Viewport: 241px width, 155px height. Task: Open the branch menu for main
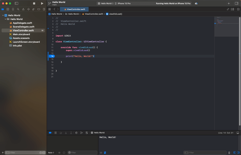50,3
